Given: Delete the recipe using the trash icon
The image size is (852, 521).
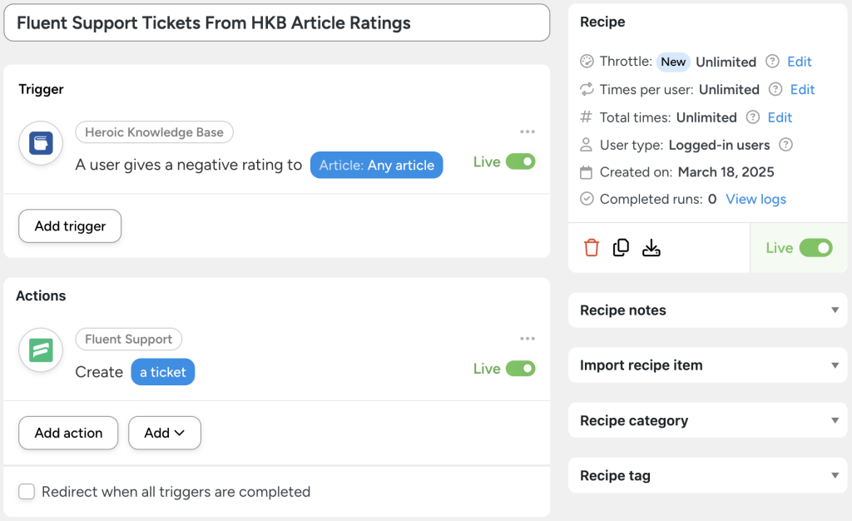Looking at the screenshot, I should pyautogui.click(x=591, y=247).
